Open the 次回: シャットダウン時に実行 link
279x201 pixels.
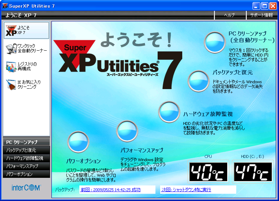pos(186,190)
